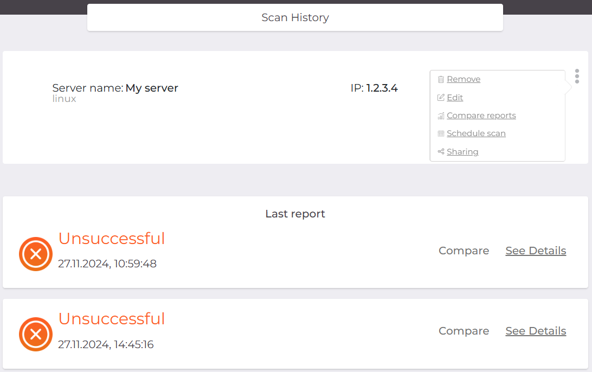
Task: Click Compare on the 10:59:48 report
Action: [x=464, y=251]
